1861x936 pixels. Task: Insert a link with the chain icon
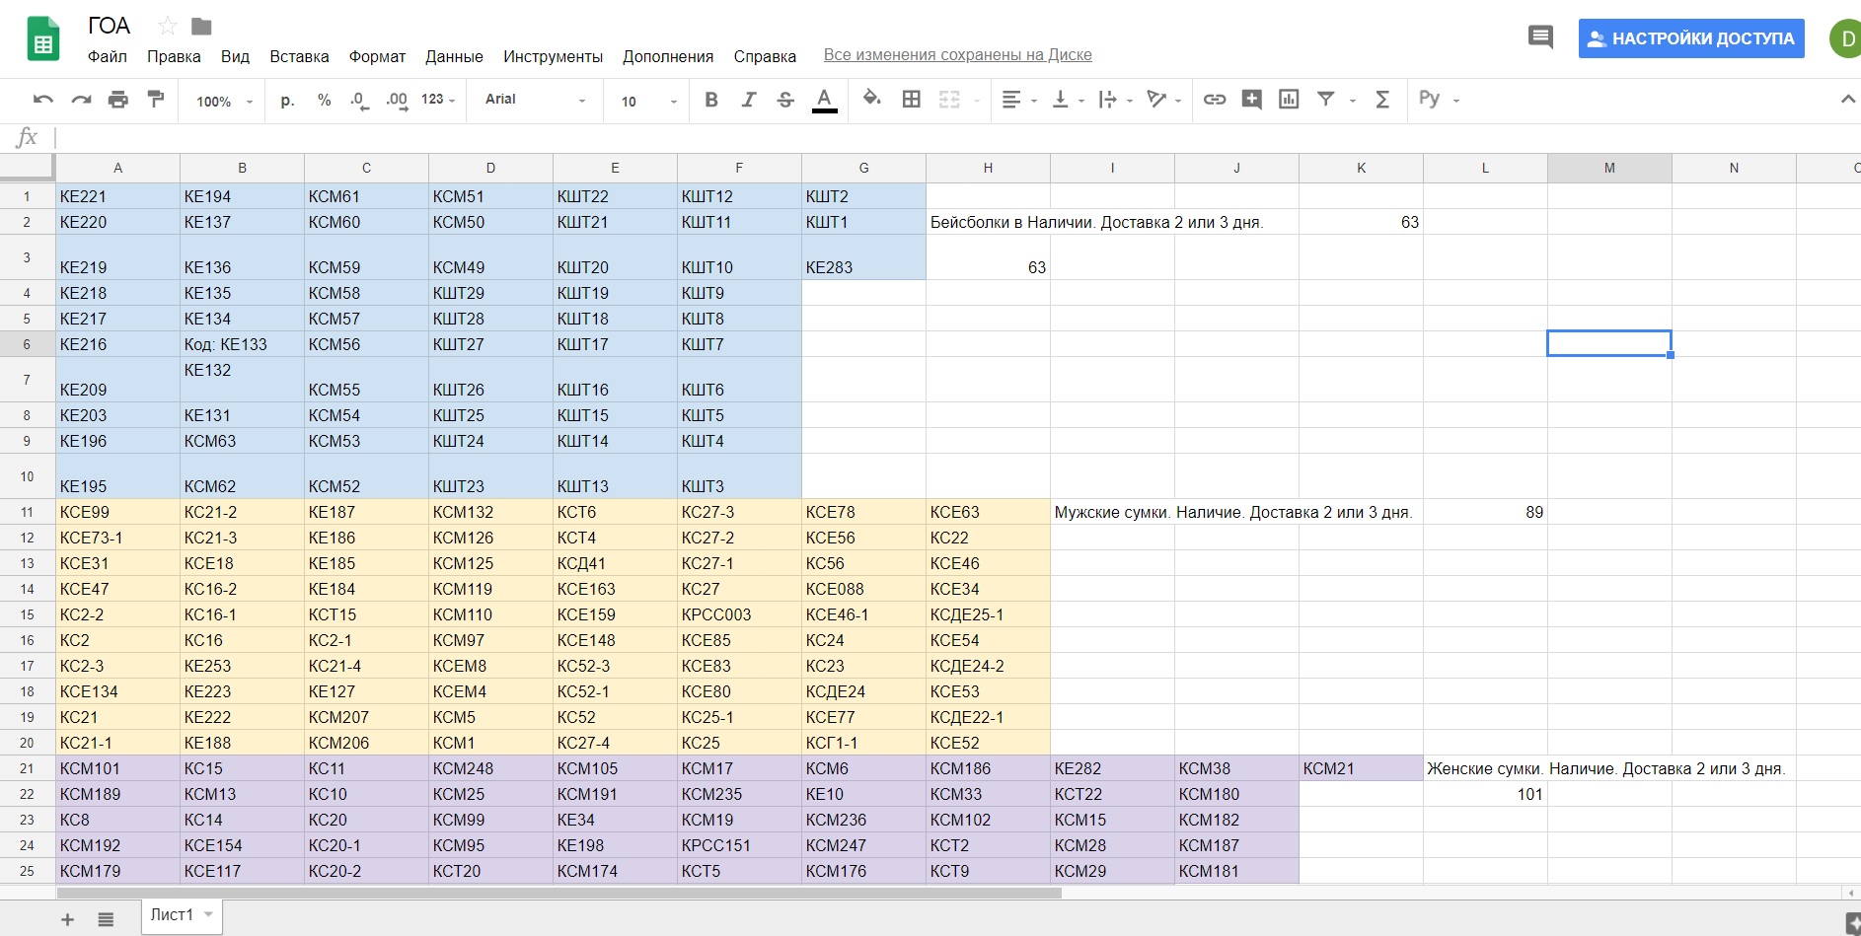tap(1215, 100)
